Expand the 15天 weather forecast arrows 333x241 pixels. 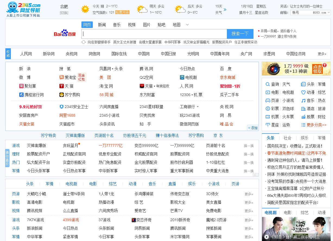(225, 9)
